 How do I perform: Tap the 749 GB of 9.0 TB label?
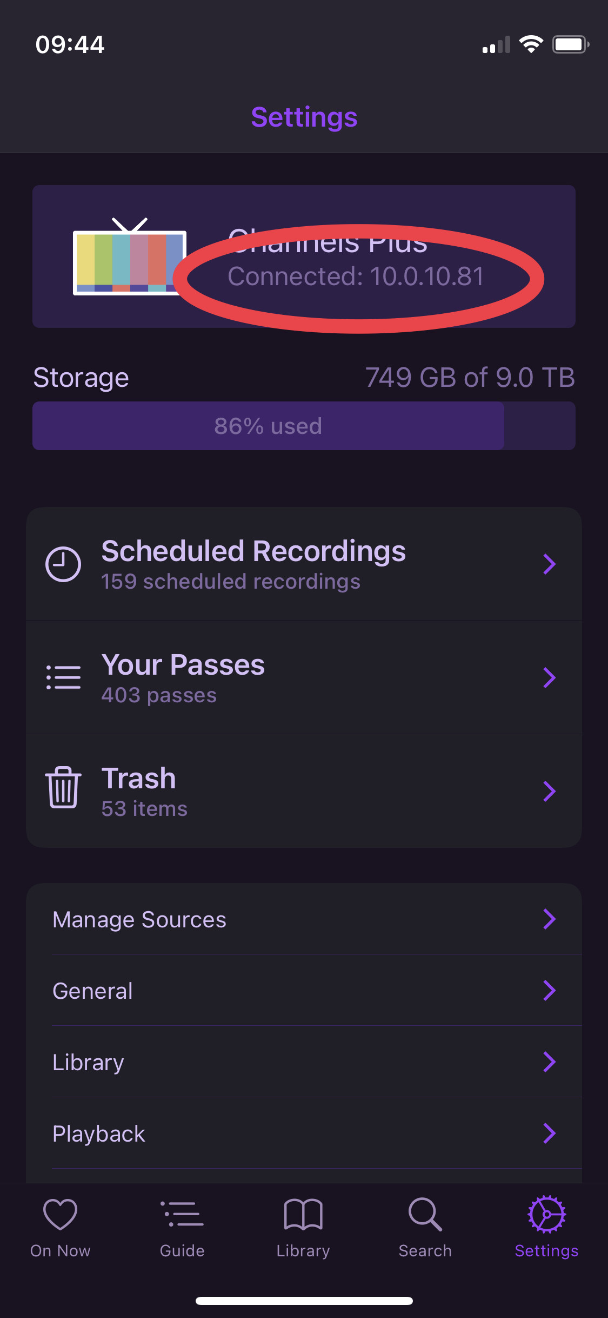tap(470, 378)
